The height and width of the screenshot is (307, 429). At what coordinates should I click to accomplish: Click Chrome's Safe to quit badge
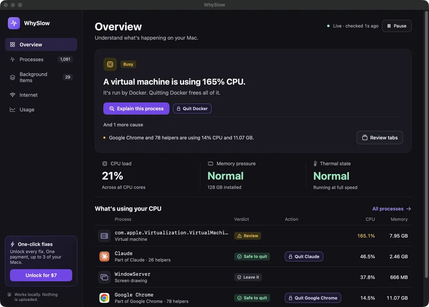252,298
